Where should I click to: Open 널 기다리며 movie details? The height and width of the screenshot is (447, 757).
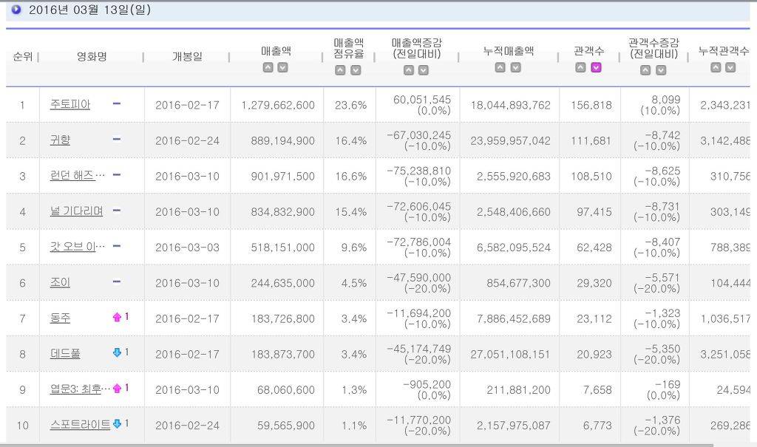(77, 211)
